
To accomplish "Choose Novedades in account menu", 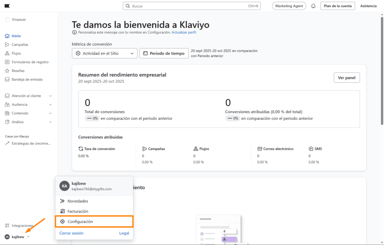I will point(77,201).
